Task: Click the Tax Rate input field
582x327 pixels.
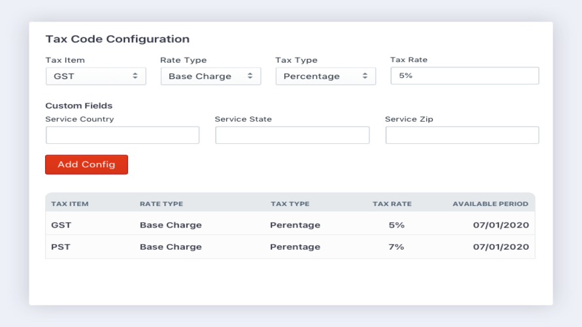Action: (464, 76)
